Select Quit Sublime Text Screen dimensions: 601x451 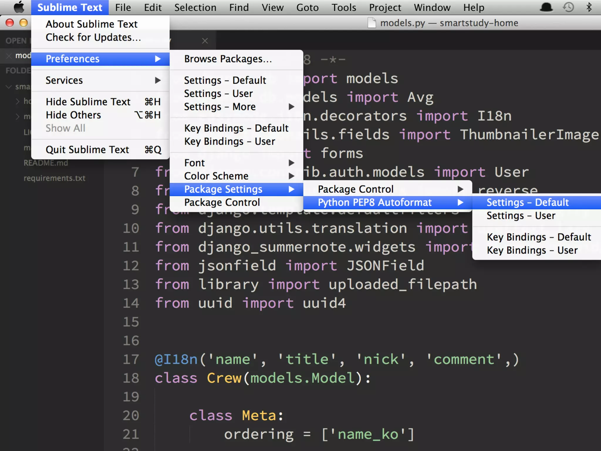point(100,149)
